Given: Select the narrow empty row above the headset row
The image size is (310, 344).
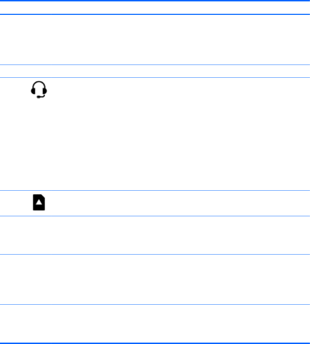Looking at the screenshot, I should pyautogui.click(x=155, y=71).
